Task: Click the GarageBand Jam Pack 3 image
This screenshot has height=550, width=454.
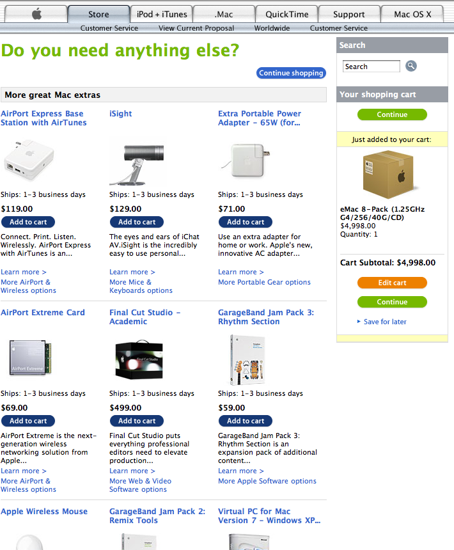Action: [247, 360]
